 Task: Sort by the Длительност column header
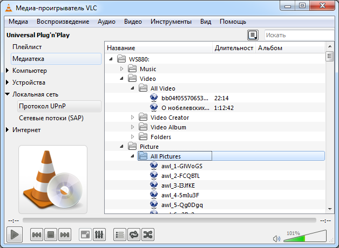(234, 47)
